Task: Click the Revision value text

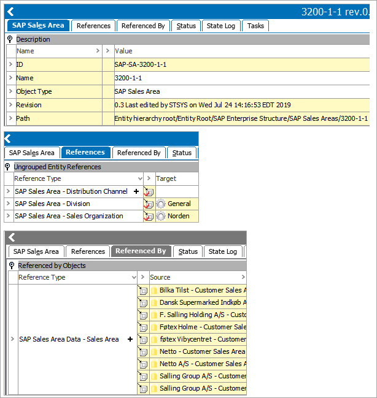Action: [x=203, y=105]
